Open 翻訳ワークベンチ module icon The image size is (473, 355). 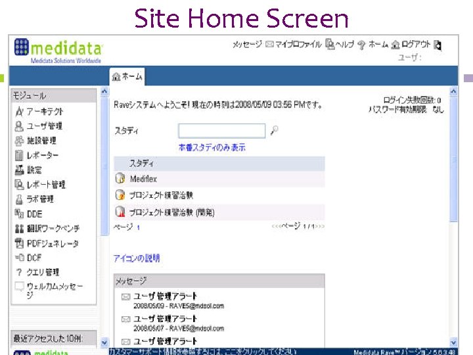pos(19,228)
